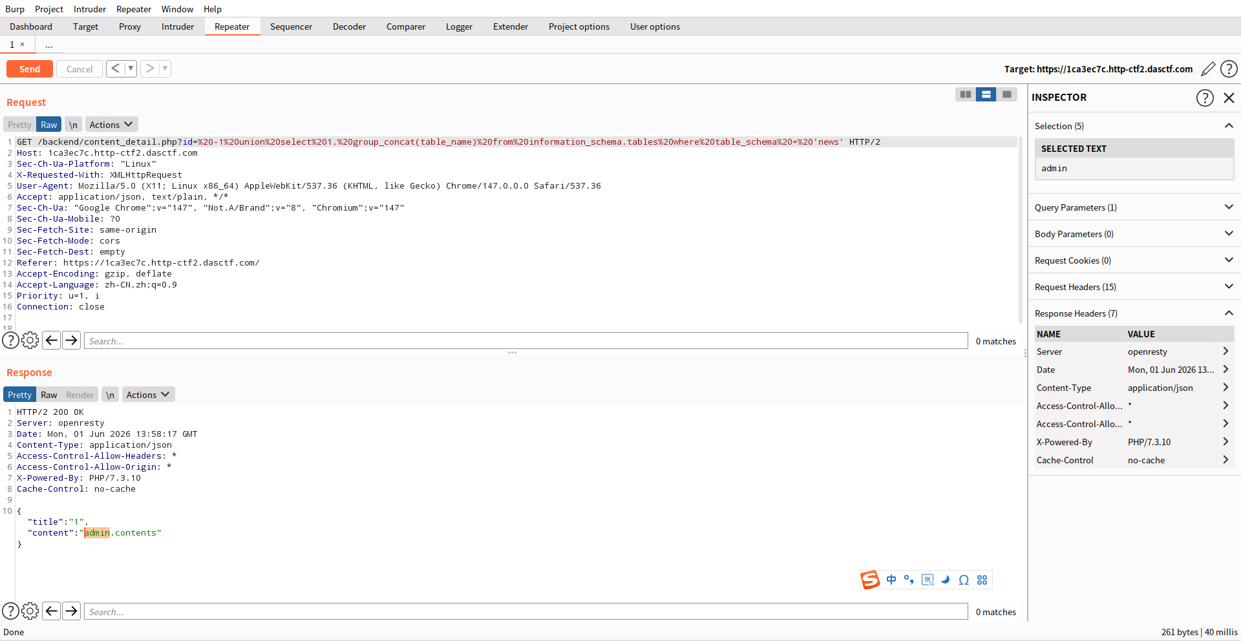1241x641 pixels.
Task: Open Project options tab
Action: (579, 26)
